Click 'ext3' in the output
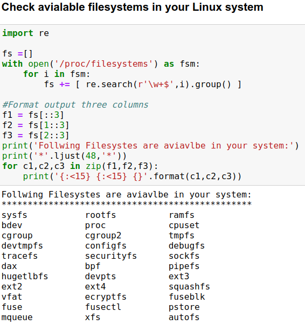Image resolution: width=305 pixels, height=325 pixels. (179, 277)
